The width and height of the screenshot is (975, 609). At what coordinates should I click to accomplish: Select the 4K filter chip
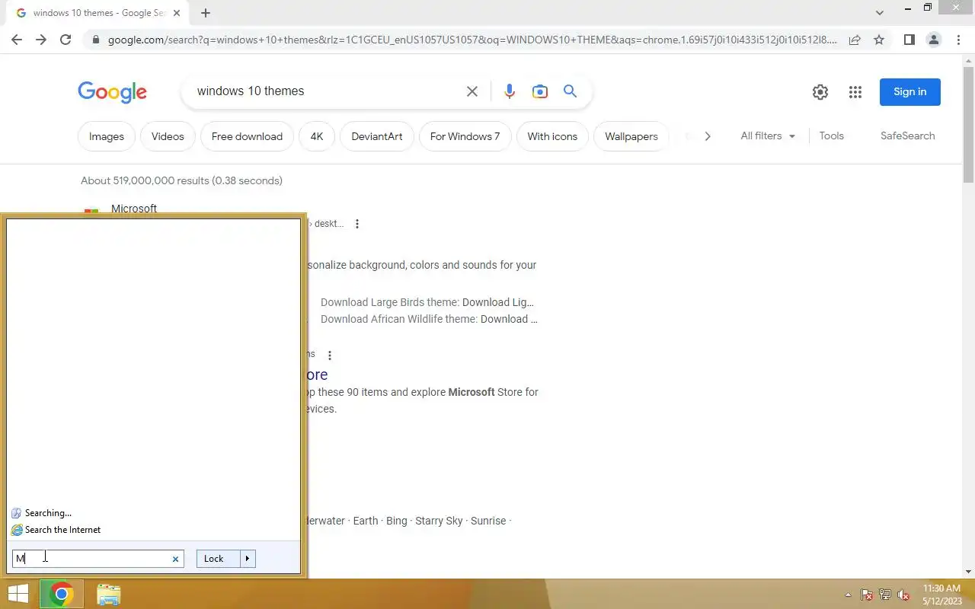[317, 136]
